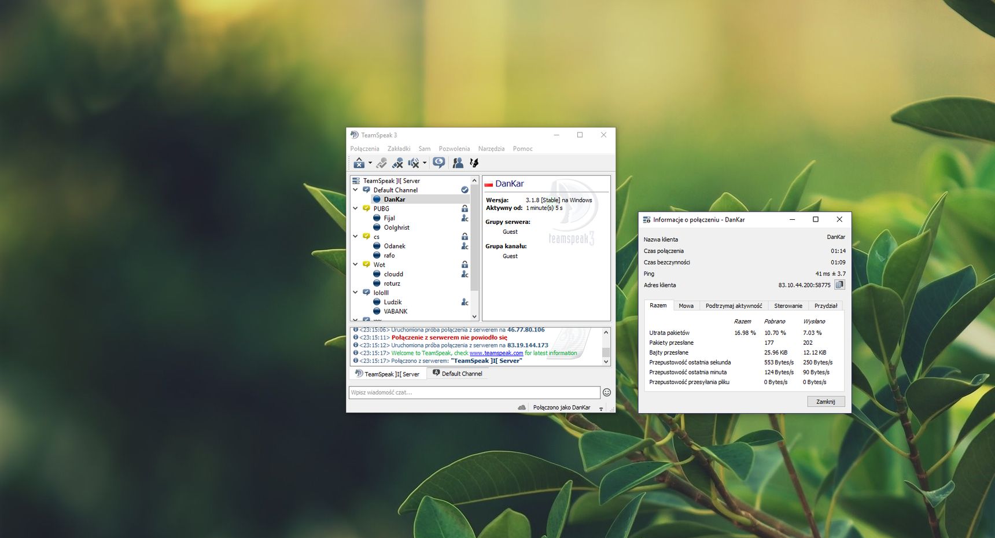Screen dimensions: 995x538
Task: Click the yellow PUBG channel bubble icon
Action: pos(366,208)
